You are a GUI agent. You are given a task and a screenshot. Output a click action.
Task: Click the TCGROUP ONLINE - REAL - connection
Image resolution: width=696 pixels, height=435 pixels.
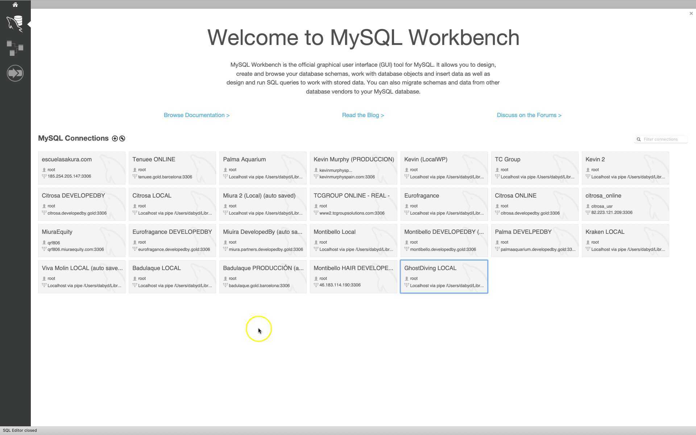pos(353,204)
